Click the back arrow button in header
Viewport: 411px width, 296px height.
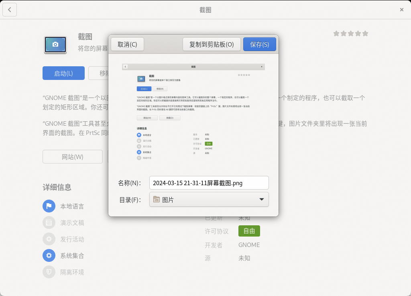(10, 10)
